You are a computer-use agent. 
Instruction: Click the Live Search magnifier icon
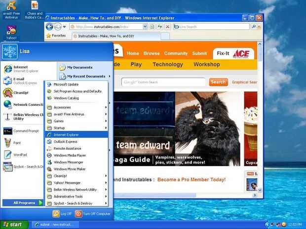coord(254,27)
